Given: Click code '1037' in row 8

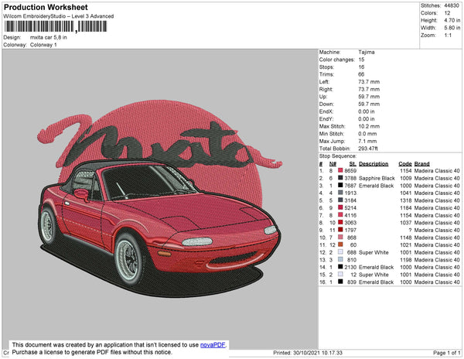Looking at the screenshot, I should (406, 223).
